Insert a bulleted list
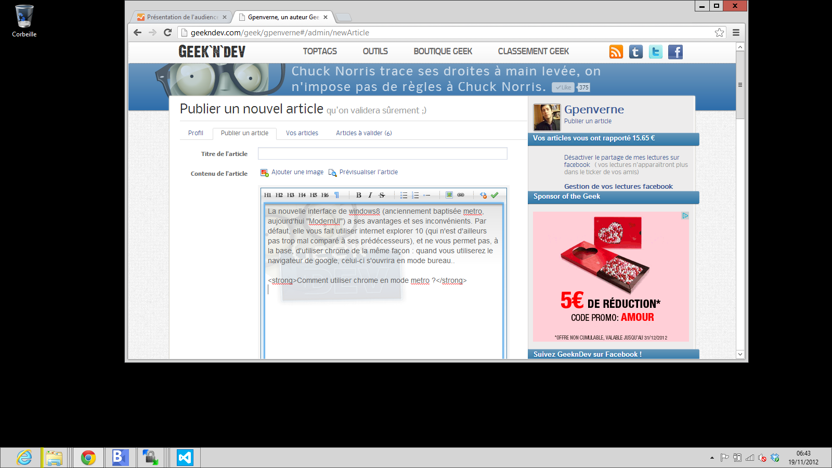Screen dimensions: 832x468 (x=404, y=195)
